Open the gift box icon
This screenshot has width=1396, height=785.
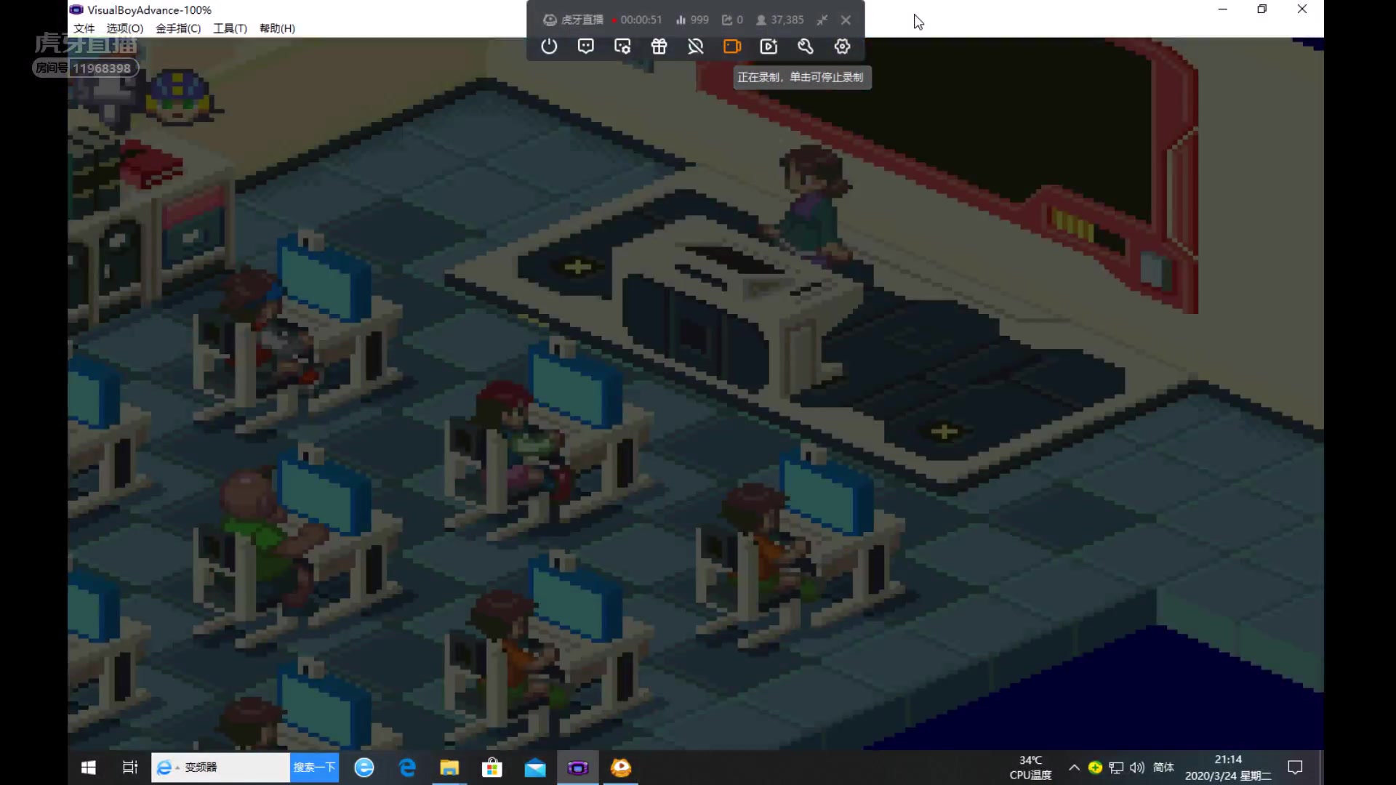click(x=659, y=47)
